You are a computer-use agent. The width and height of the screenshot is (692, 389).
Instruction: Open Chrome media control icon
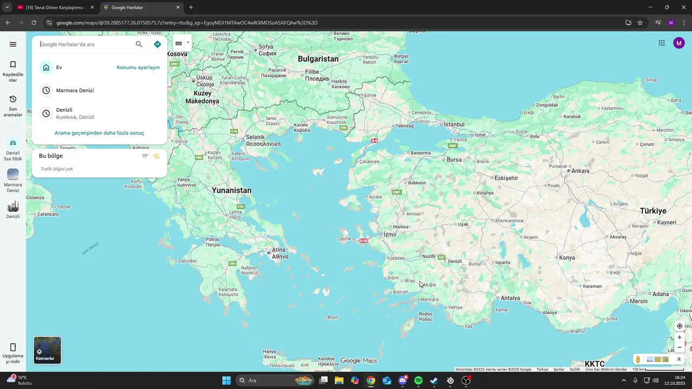coord(658,23)
